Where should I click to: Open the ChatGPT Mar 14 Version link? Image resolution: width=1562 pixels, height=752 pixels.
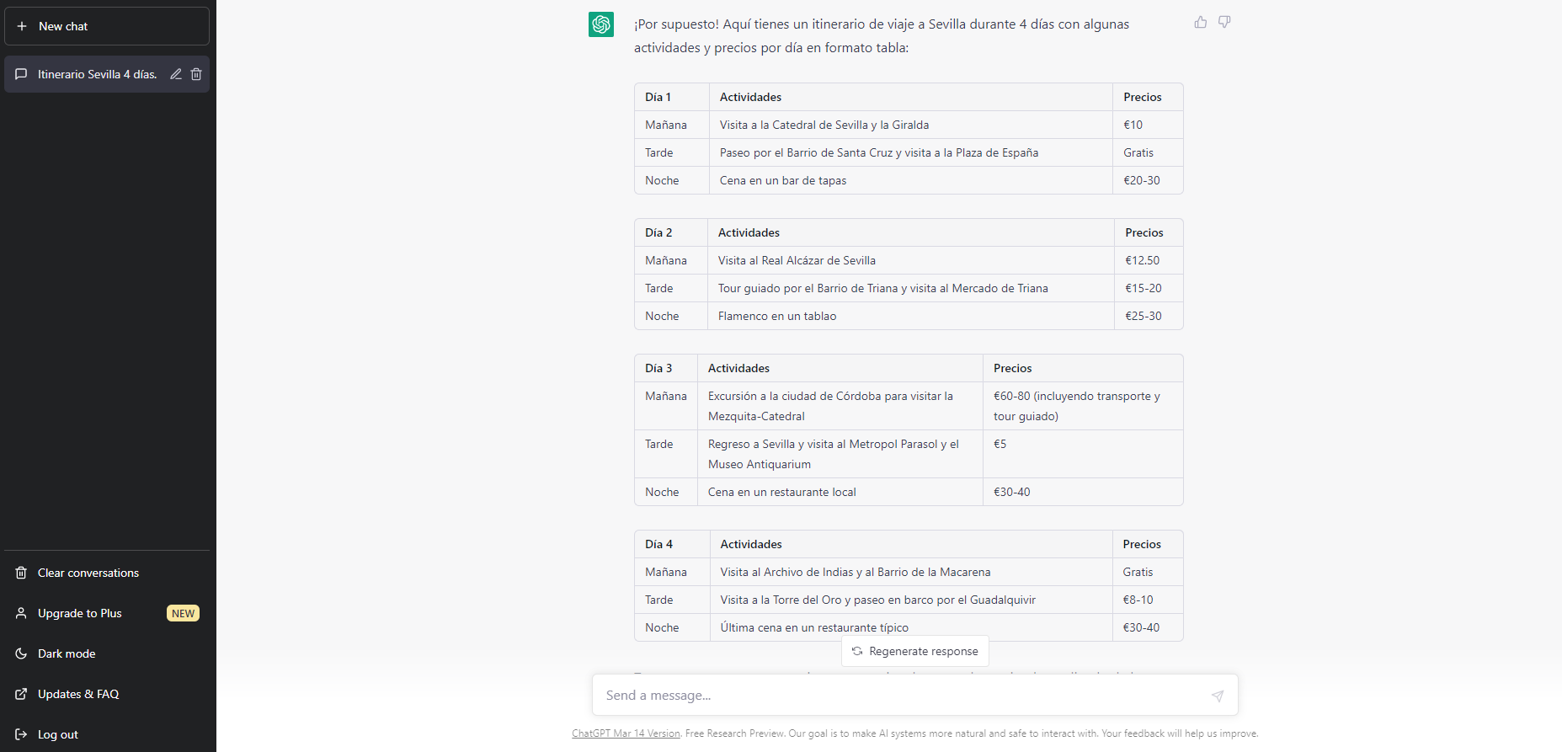pos(626,733)
